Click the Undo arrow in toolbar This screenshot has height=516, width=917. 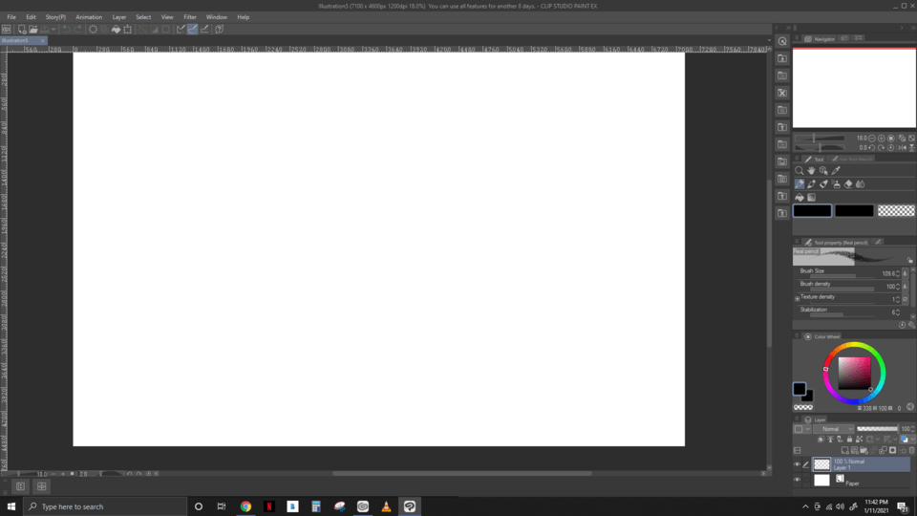point(66,30)
